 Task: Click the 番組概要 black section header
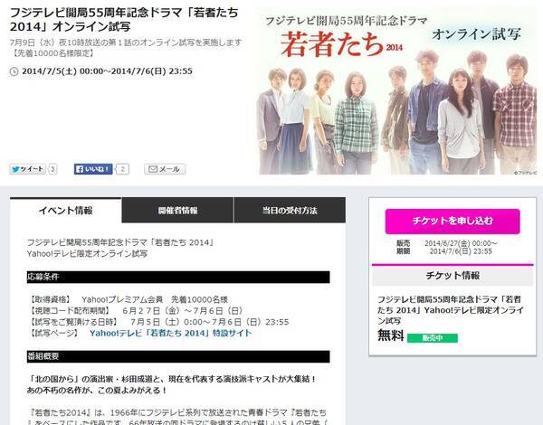[178, 356]
